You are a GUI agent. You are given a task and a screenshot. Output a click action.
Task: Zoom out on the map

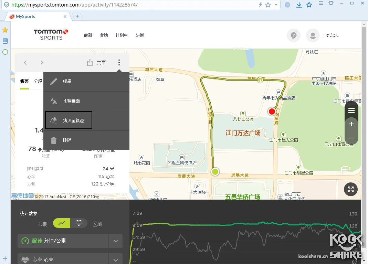coord(351,138)
